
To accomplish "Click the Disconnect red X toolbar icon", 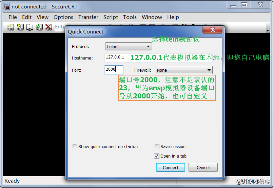I will 49,27.
